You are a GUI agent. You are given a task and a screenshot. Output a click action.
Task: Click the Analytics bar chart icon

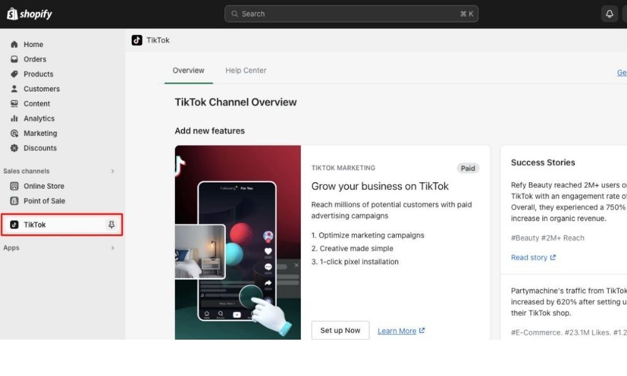point(14,118)
